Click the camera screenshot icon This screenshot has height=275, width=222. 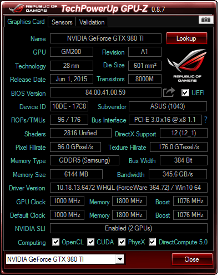click(x=206, y=19)
